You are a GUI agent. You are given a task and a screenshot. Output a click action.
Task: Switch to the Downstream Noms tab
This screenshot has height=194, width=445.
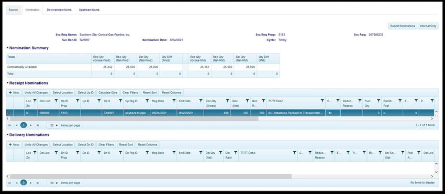59,10
